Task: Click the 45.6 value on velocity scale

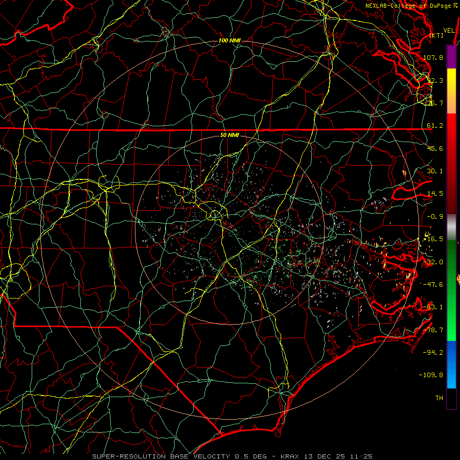Action: (435, 148)
